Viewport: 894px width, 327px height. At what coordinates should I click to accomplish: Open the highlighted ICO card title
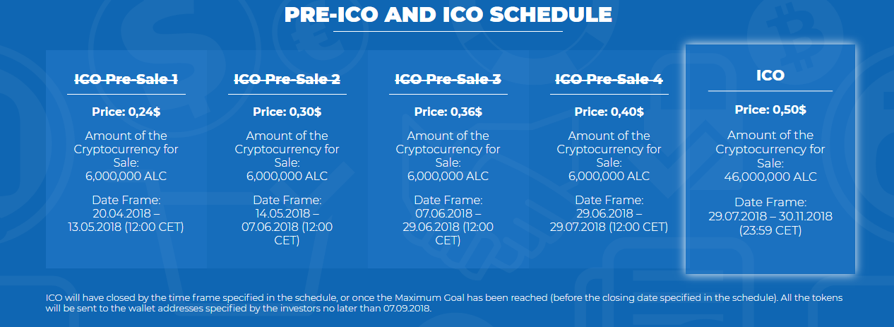pos(770,75)
